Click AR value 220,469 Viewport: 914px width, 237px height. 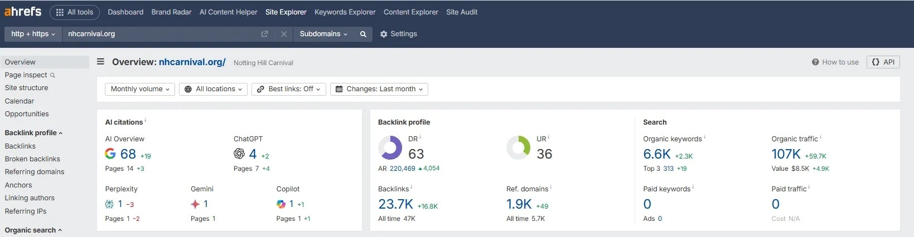tap(403, 169)
